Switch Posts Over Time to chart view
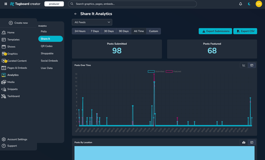Image resolution: width=265 pixels, height=160 pixels. coord(244,65)
